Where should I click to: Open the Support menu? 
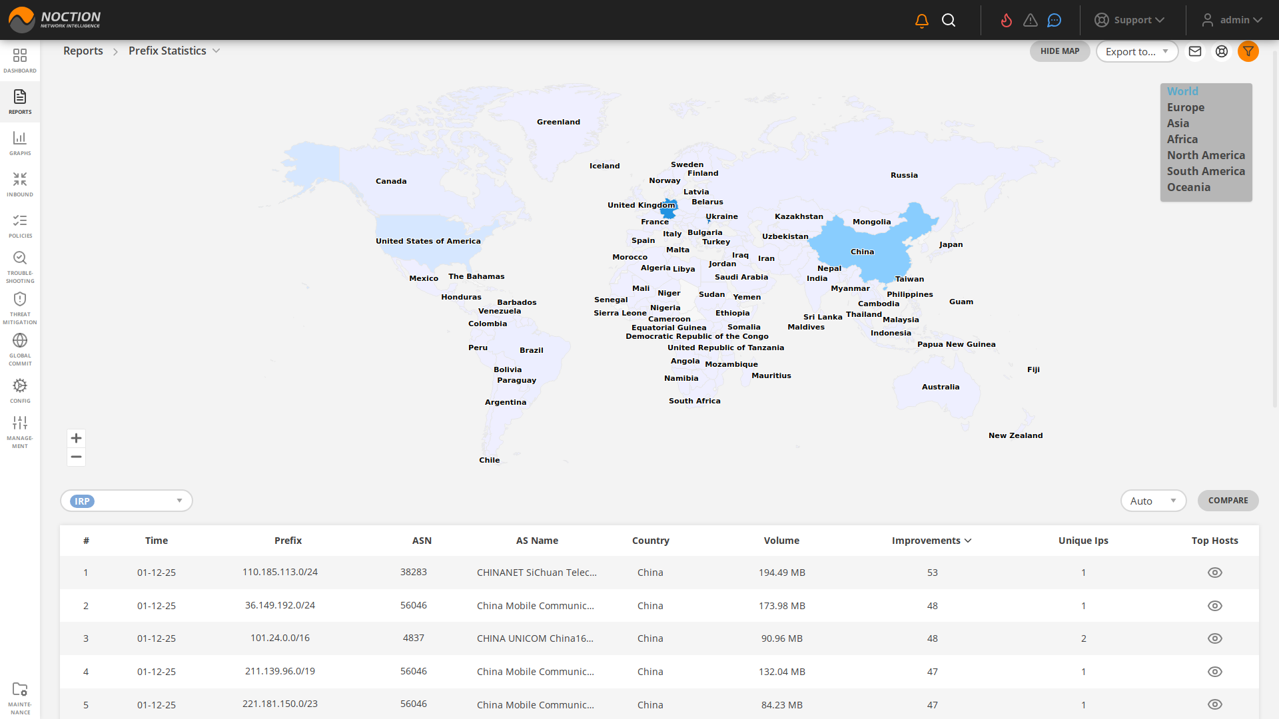coord(1132,20)
